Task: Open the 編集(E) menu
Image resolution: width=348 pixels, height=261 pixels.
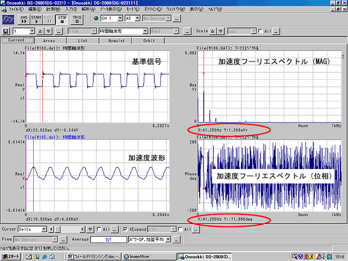Action: [35, 9]
